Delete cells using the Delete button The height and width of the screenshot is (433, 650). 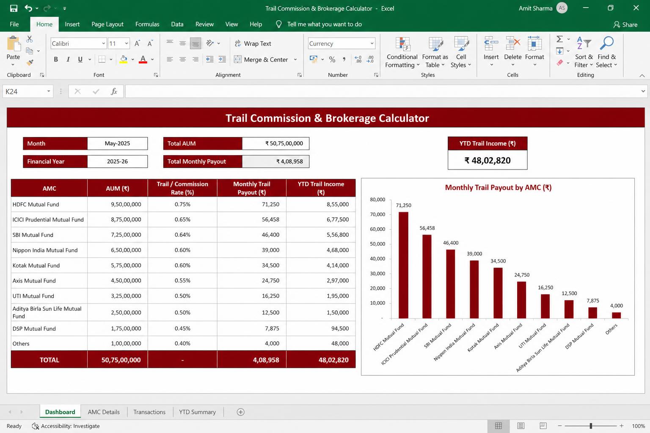click(x=513, y=52)
